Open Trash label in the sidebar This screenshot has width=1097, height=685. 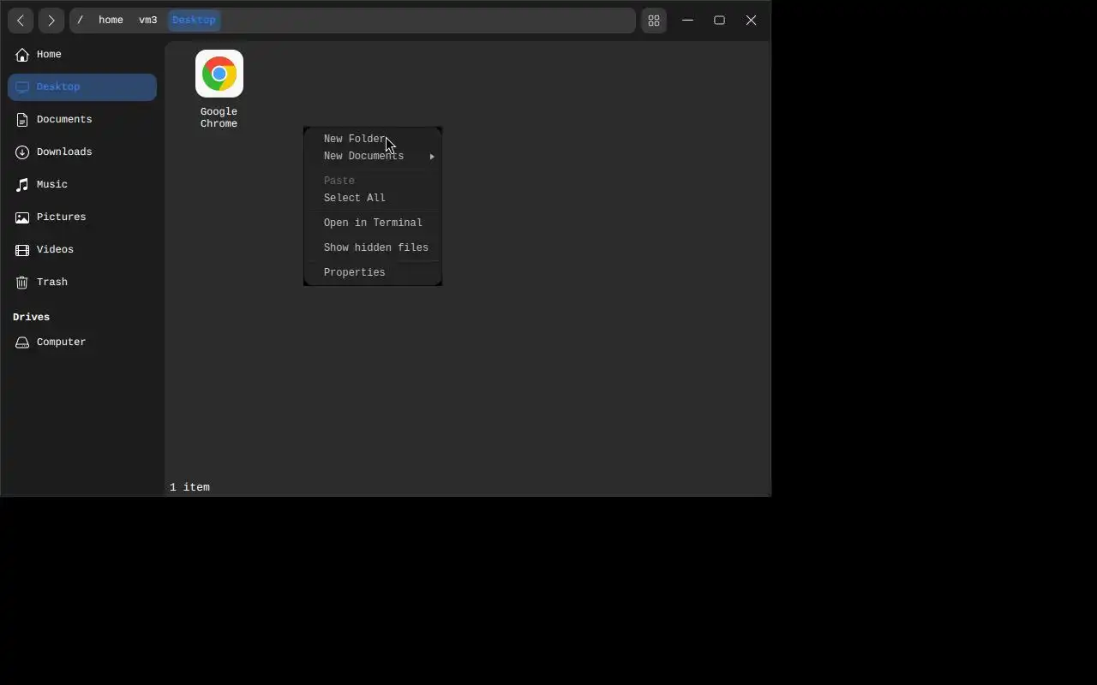[52, 283]
